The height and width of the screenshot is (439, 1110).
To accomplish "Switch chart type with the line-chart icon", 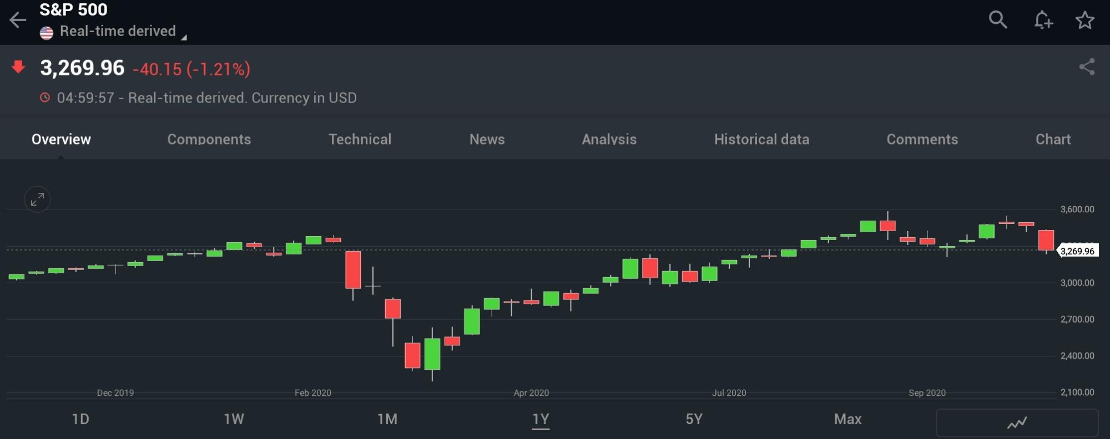I will 1017,423.
